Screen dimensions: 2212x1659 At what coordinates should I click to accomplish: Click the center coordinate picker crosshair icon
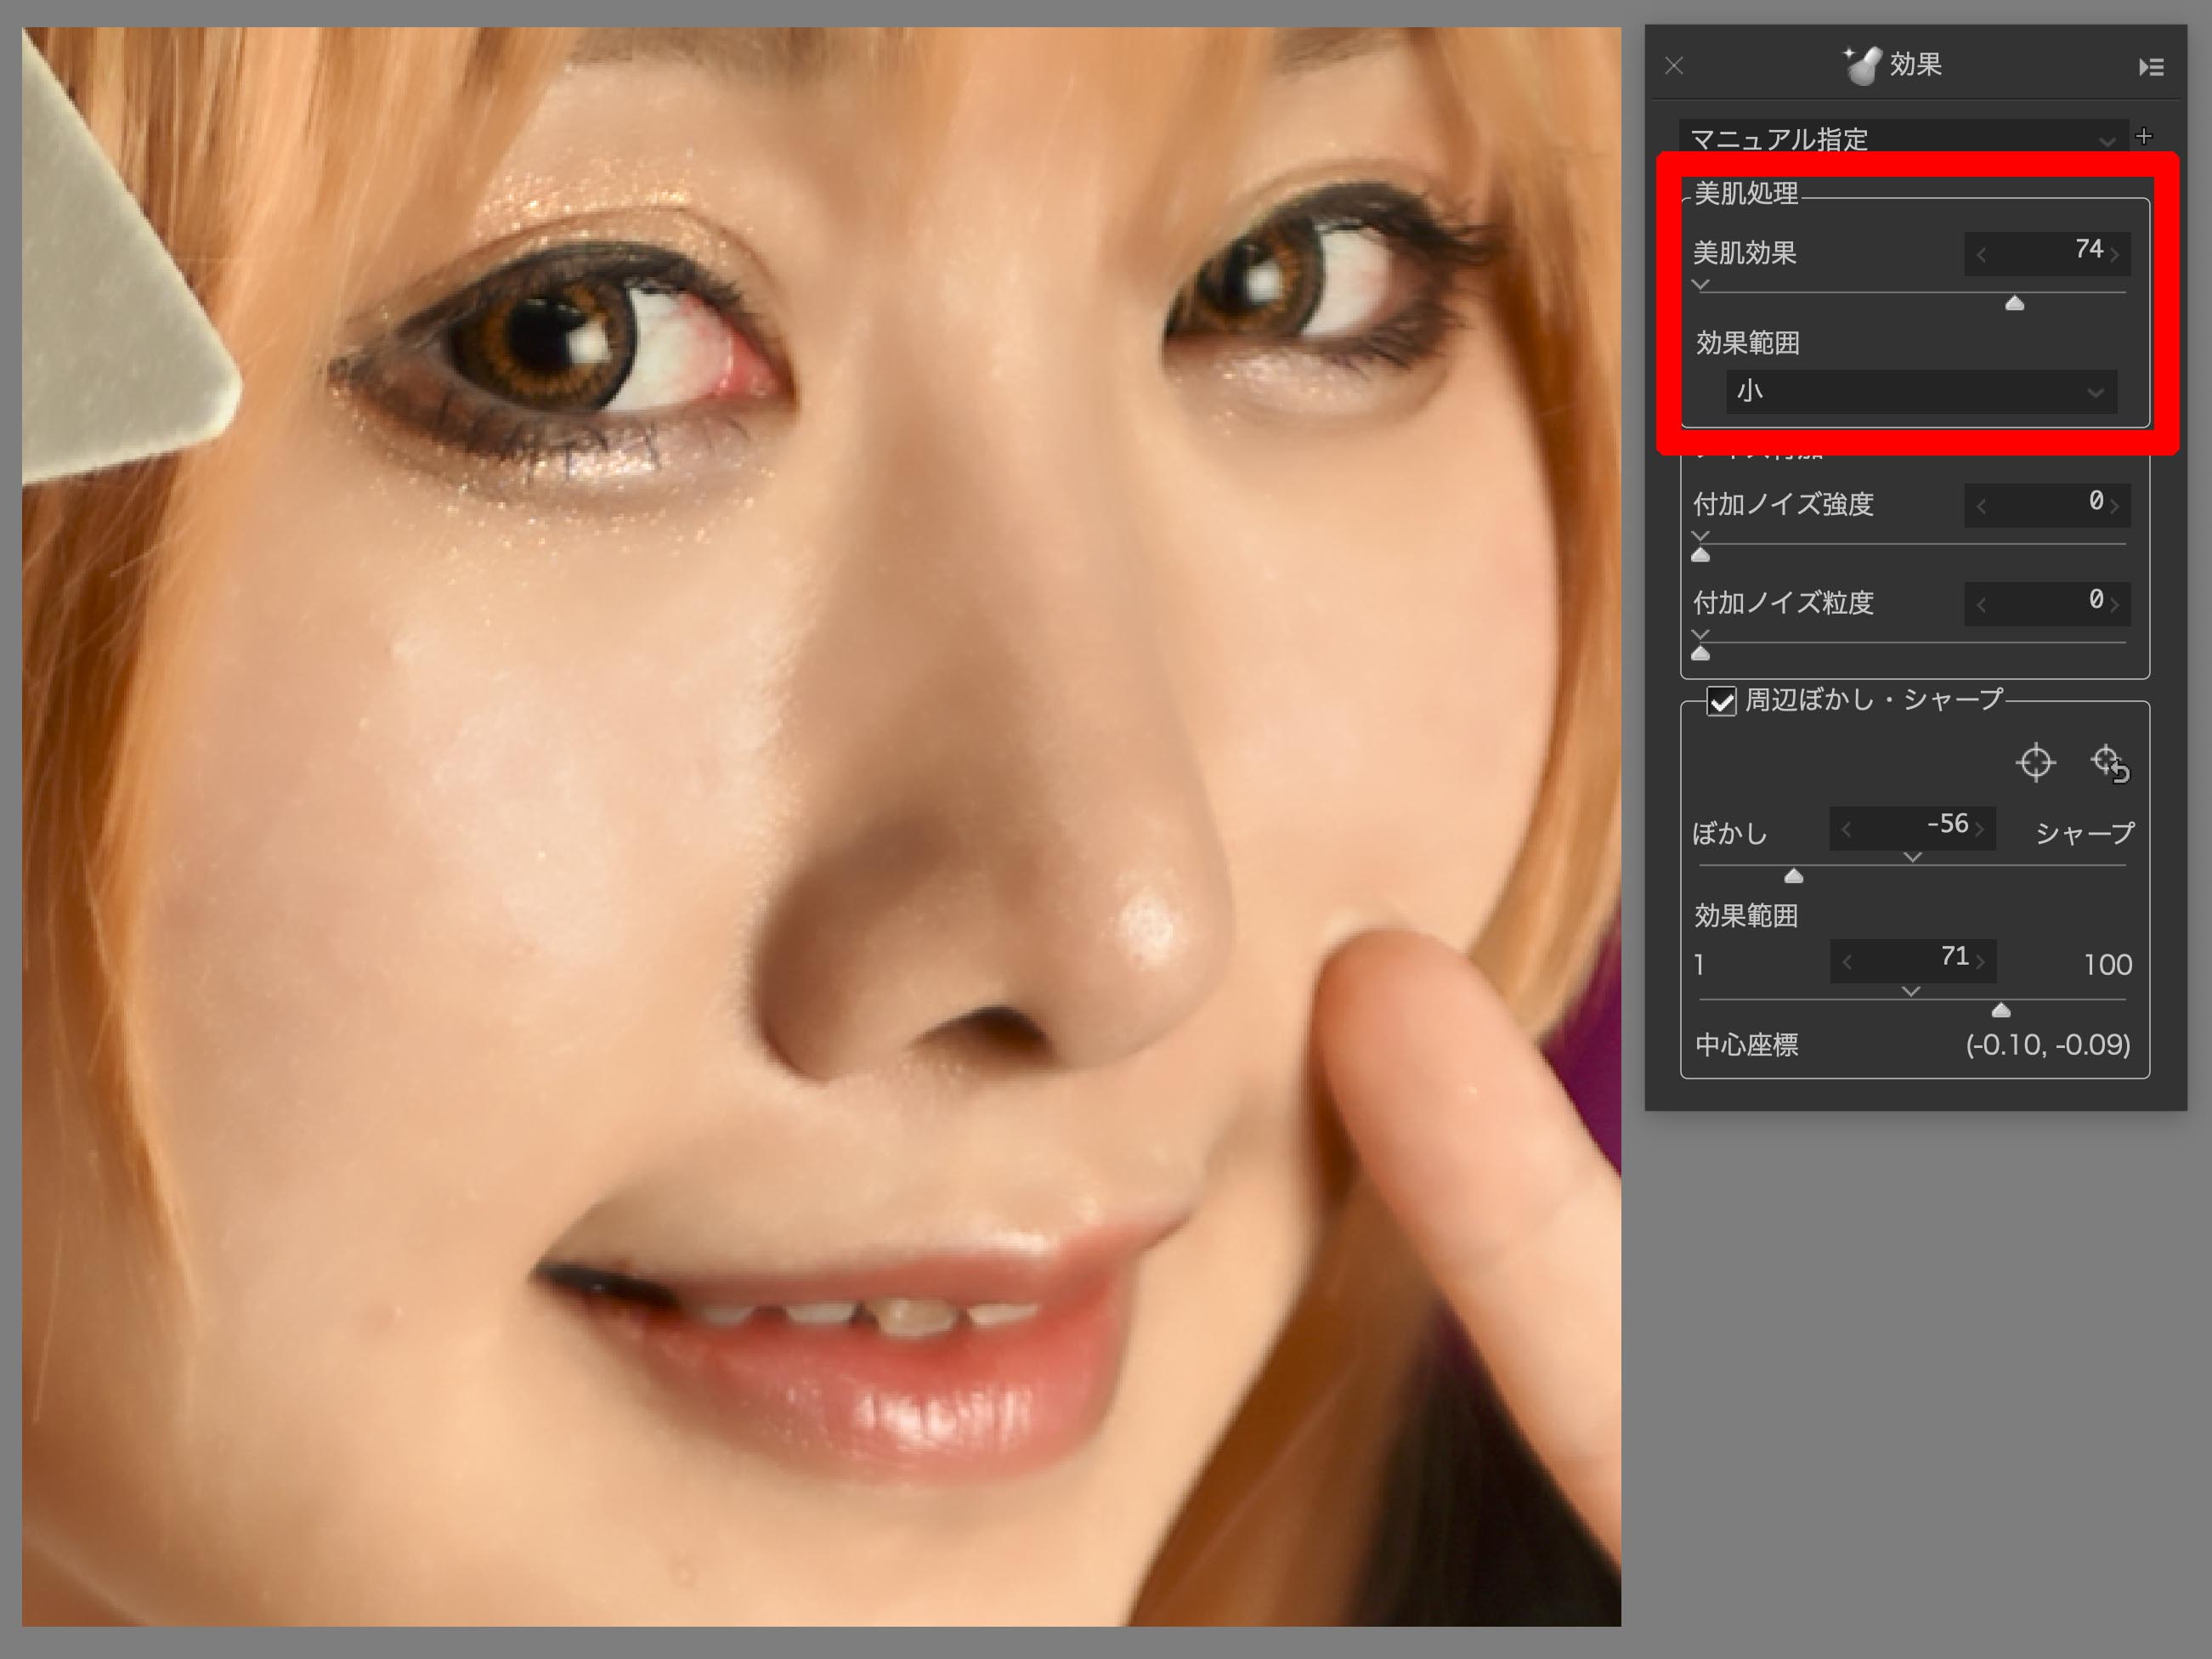click(x=2035, y=762)
